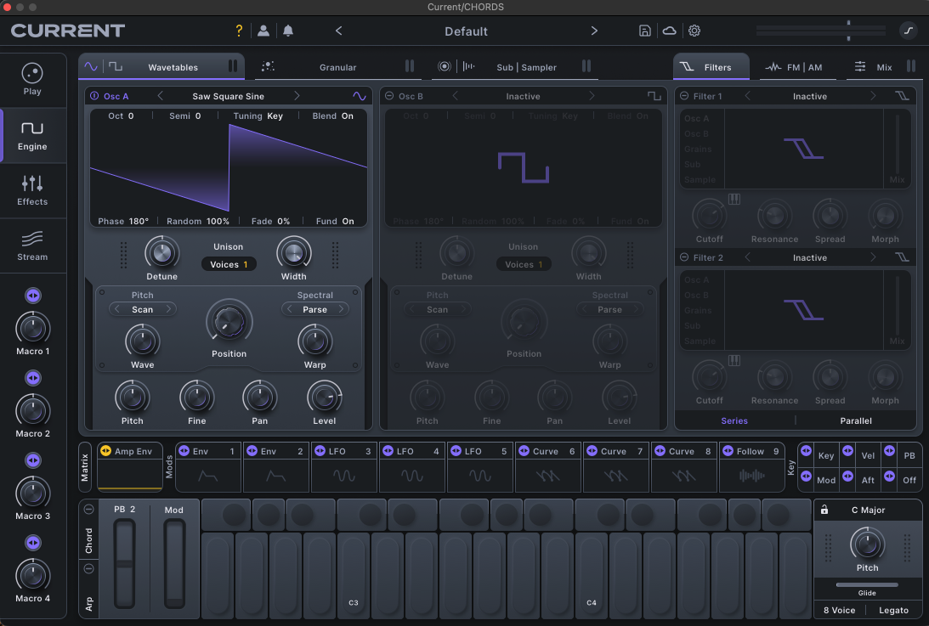Open the Play view in the sidebar
Screen dimensions: 929x626
(x=33, y=79)
